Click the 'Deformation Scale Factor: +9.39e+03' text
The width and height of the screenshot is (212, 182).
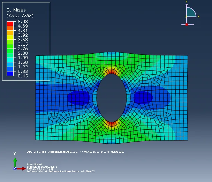[x=72, y=171]
